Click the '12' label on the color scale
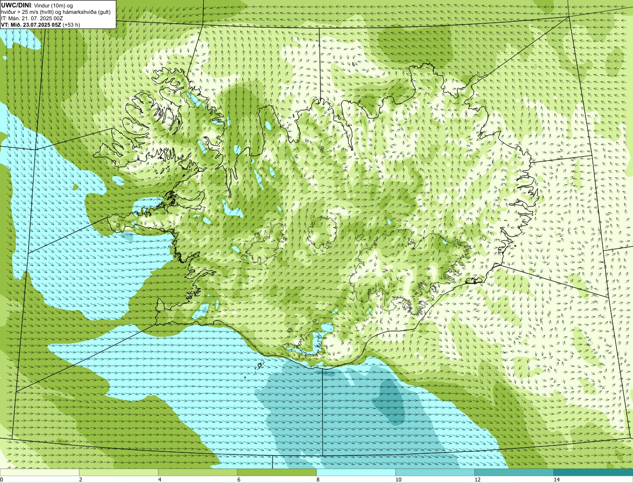Viewport: 633px width, 483px height. click(477, 480)
